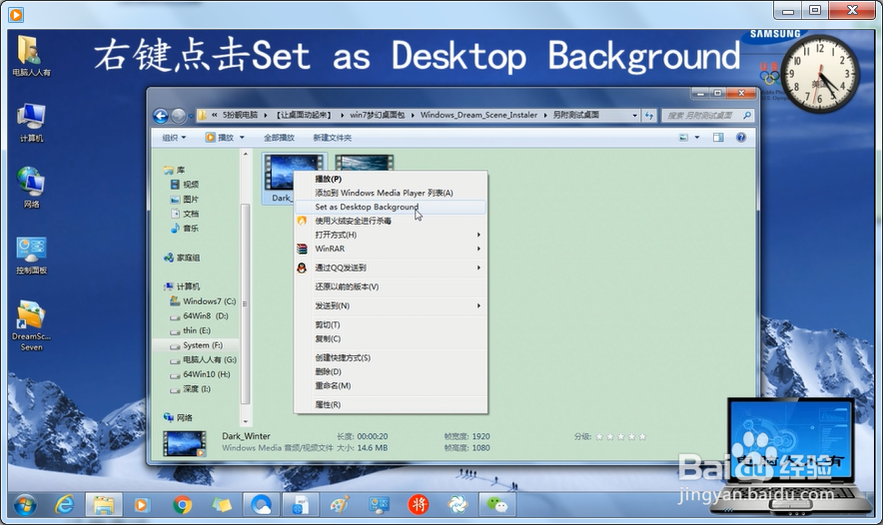Open the 组织 dropdown menu
The height and width of the screenshot is (525, 883).
(174, 138)
